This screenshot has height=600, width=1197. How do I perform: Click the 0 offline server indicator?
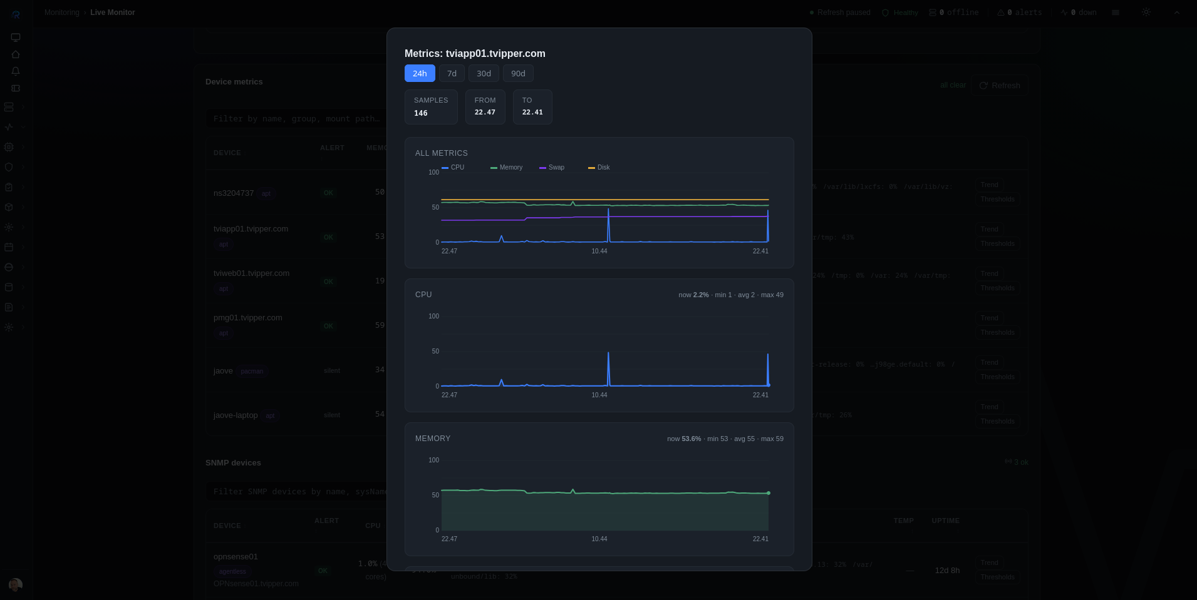coord(953,13)
